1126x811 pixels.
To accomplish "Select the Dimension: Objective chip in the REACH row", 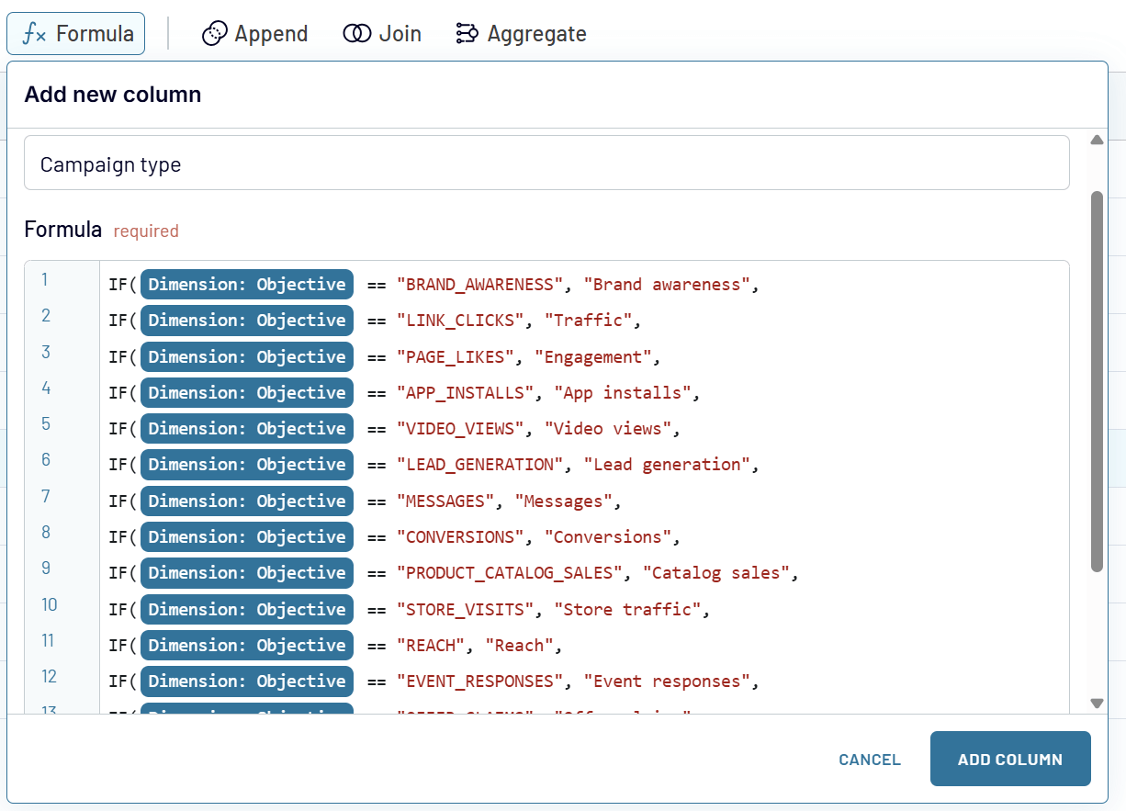I will point(246,645).
